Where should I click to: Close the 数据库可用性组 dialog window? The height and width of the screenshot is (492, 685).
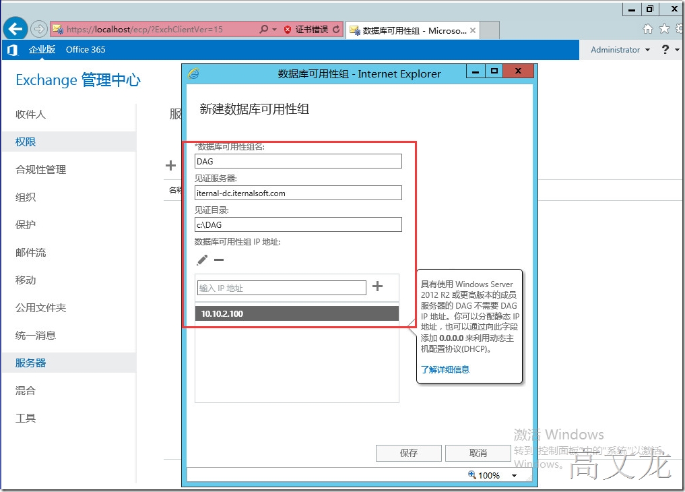[x=518, y=71]
